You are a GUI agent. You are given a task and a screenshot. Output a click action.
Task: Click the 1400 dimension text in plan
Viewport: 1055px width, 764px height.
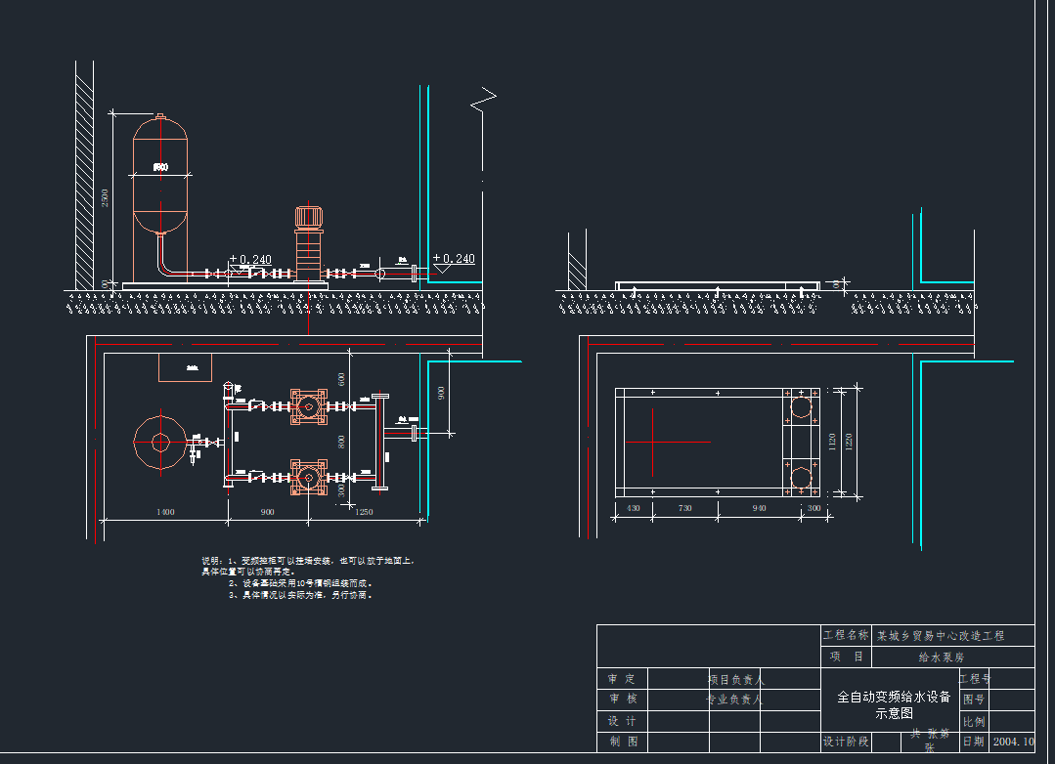pyautogui.click(x=164, y=512)
